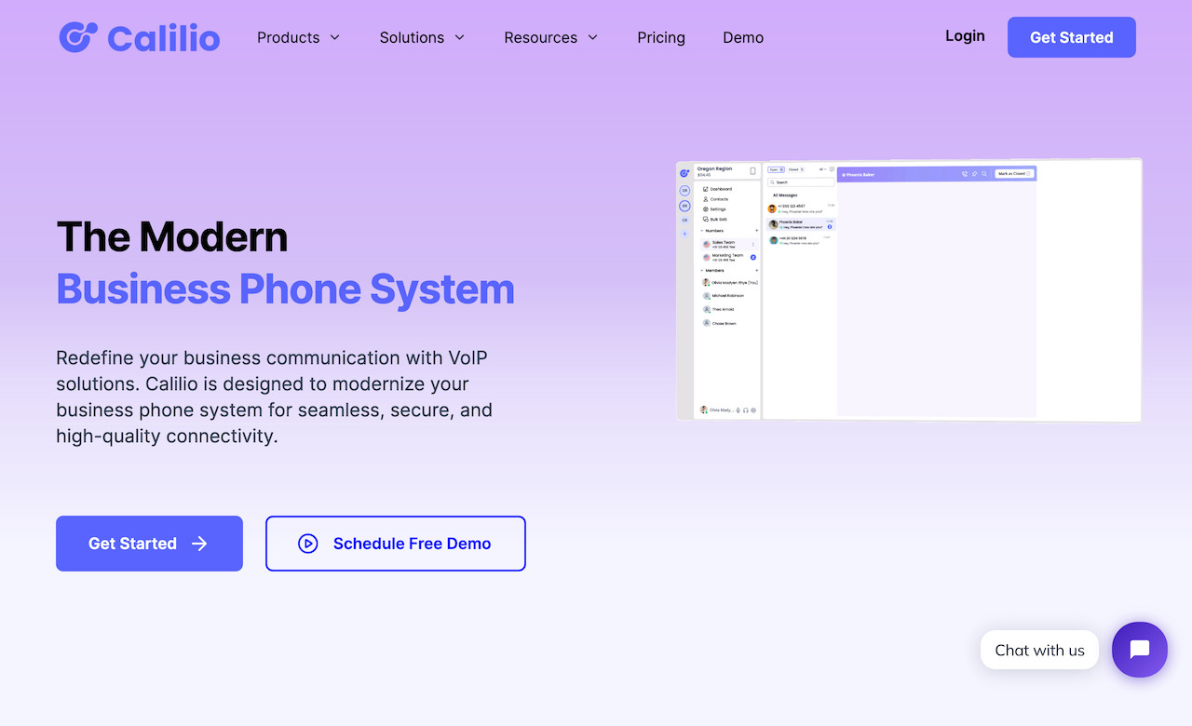Viewport: 1192px width, 726px height.
Task: Switch to the Closed conversations filter
Action: click(x=795, y=169)
